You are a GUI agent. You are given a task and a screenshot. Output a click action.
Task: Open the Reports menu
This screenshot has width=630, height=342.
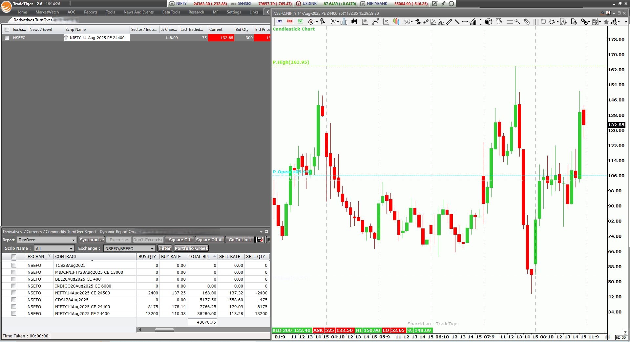91,12
